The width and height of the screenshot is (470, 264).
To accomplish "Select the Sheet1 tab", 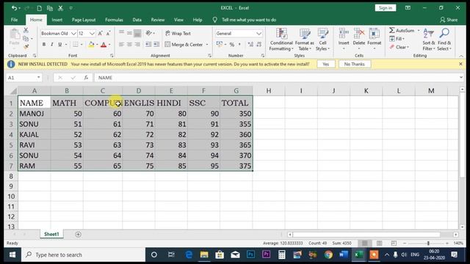I will tap(51, 234).
